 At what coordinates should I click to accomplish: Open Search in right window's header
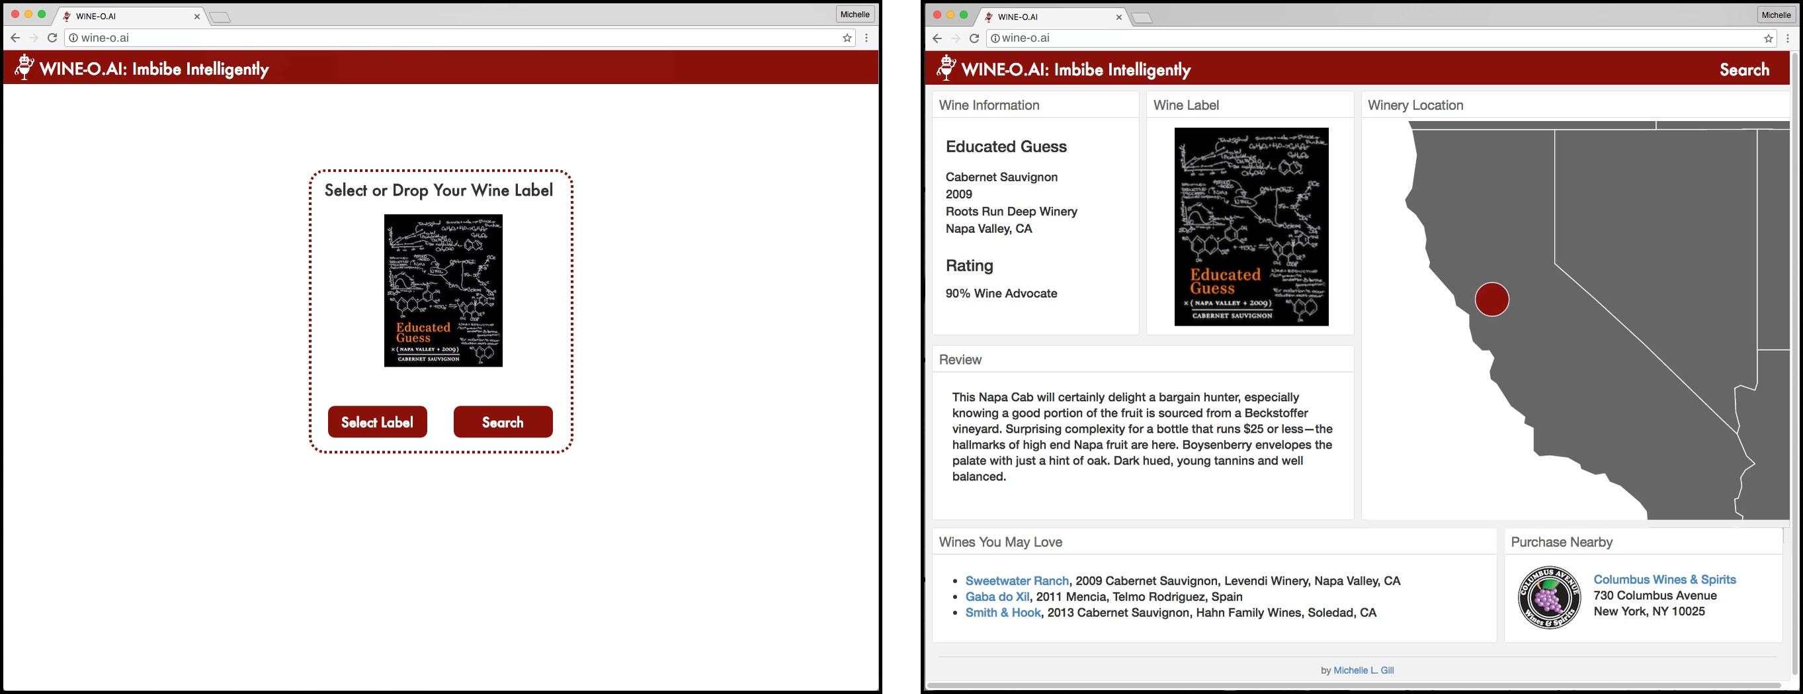coord(1744,69)
